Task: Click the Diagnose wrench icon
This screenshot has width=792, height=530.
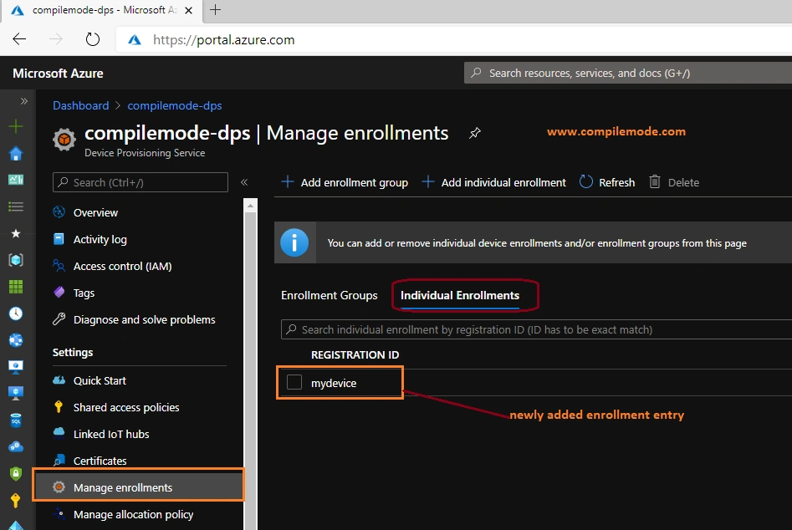Action: [59, 319]
